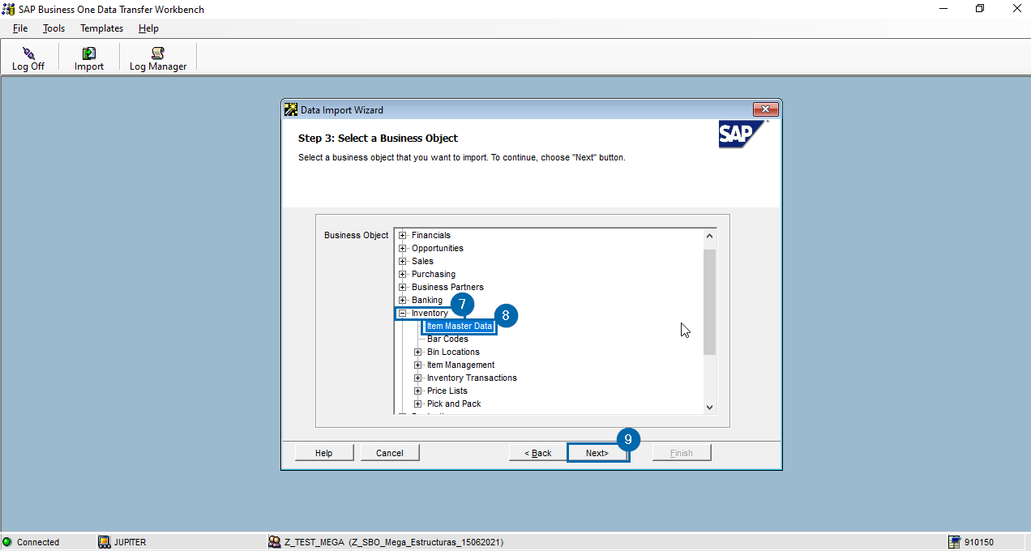Viewport: 1031px width, 551px height.
Task: Close the Data Import Wizard dialog
Action: click(x=766, y=109)
